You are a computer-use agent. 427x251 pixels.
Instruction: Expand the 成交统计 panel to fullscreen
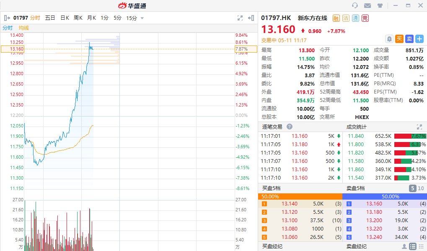pyautogui.click(x=419, y=127)
